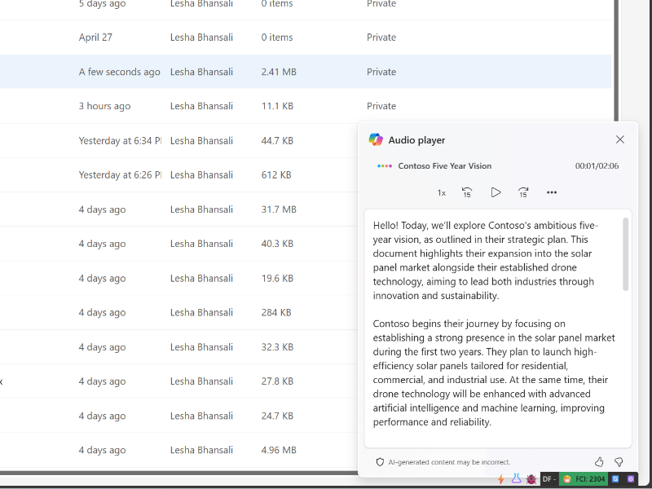This screenshot has width=652, height=489.
Task: Click the 2.41 MB file size cell
Action: point(279,72)
